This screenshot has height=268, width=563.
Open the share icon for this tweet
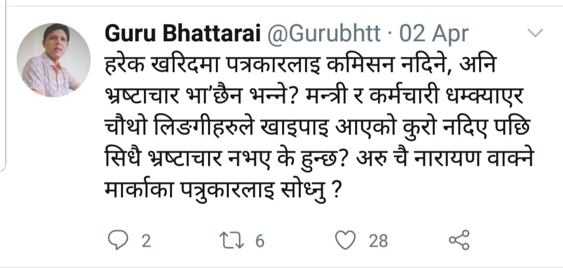(x=459, y=240)
